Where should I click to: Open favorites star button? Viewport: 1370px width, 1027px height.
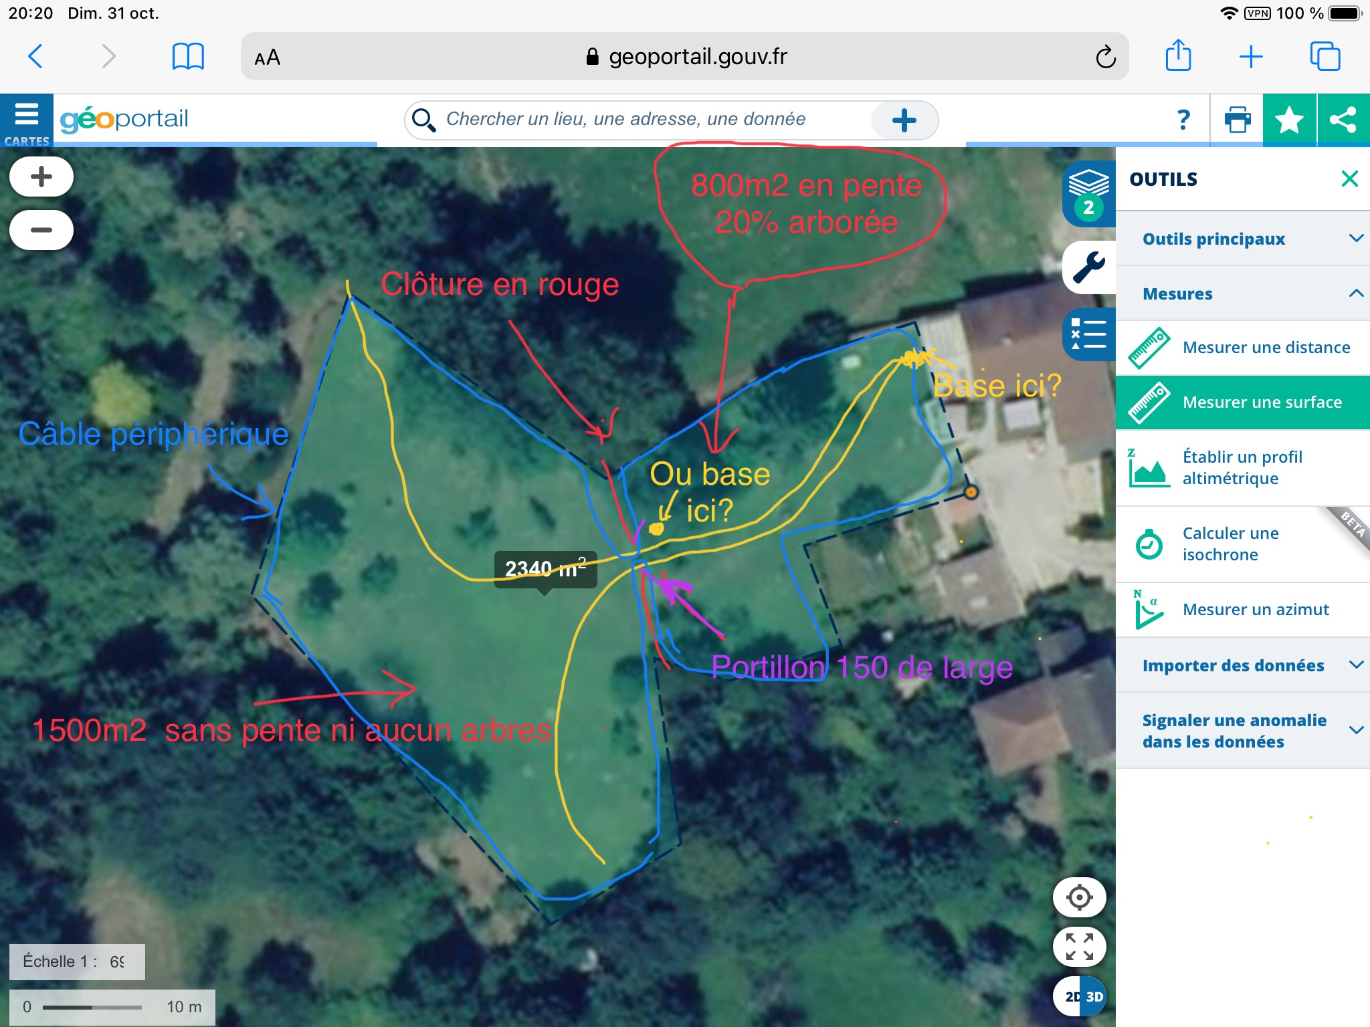(1289, 120)
